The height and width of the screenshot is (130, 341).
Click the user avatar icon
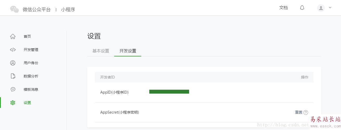(x=321, y=8)
